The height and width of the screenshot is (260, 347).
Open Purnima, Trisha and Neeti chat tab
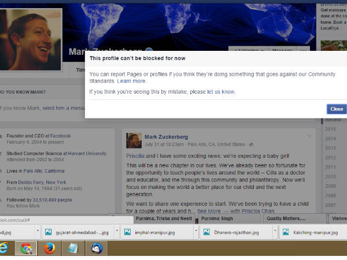pos(164,218)
